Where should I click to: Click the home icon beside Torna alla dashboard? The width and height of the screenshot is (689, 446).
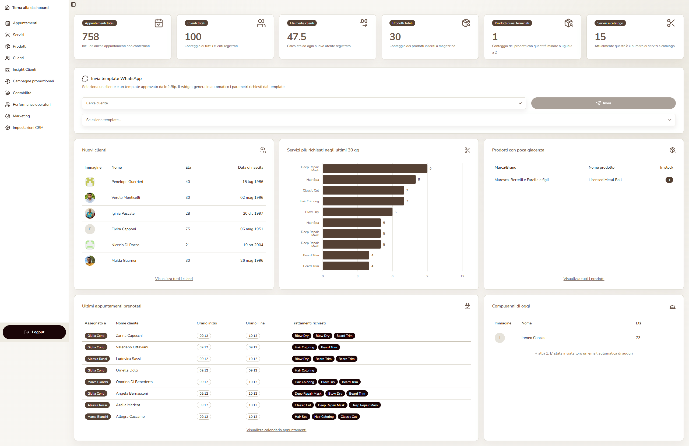[x=7, y=8]
